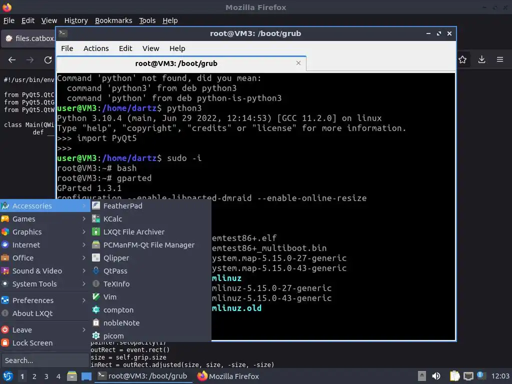Open About LXQt
The height and width of the screenshot is (384, 512).
coord(44,313)
